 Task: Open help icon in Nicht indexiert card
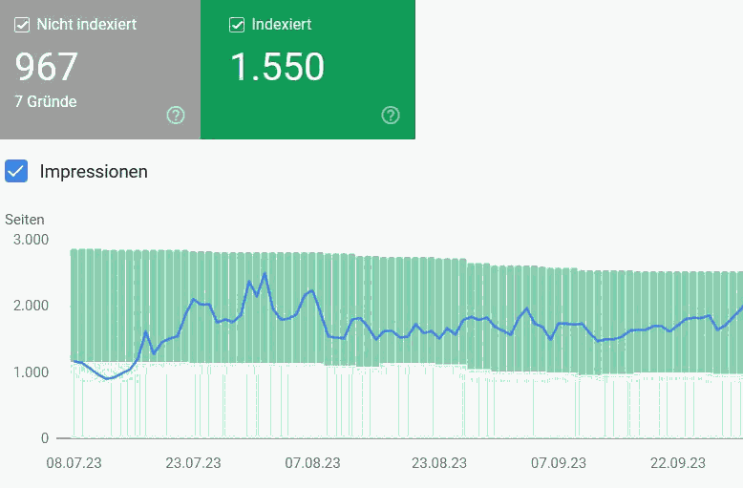176,116
